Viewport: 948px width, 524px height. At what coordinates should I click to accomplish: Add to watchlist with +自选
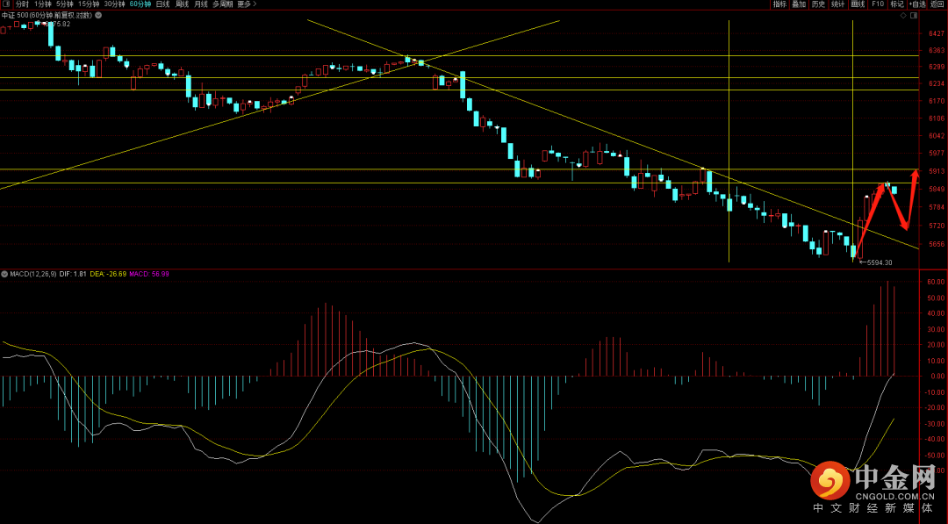916,4
